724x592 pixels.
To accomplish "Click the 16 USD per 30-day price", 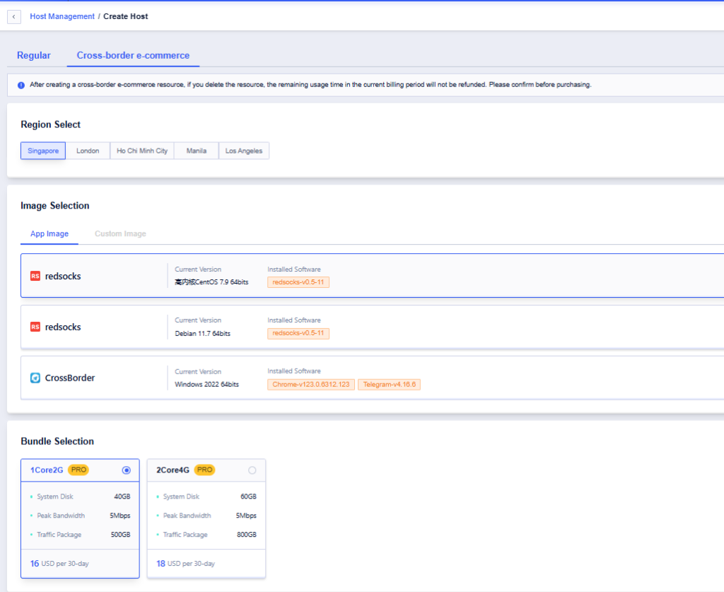I will 59,564.
